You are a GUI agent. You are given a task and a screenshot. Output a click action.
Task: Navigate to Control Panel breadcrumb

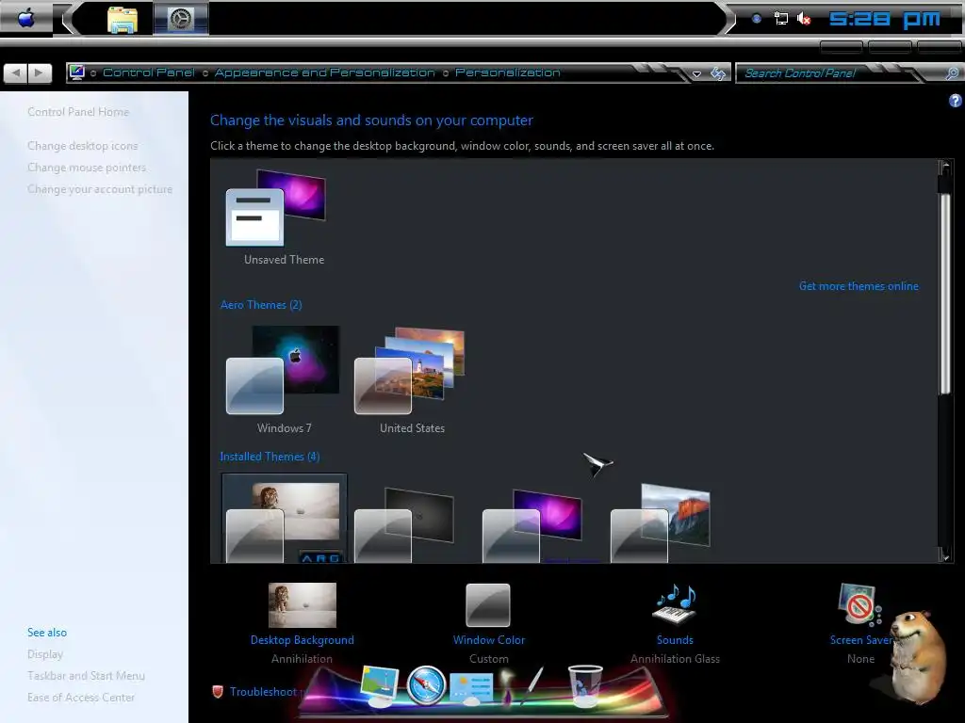(x=148, y=72)
